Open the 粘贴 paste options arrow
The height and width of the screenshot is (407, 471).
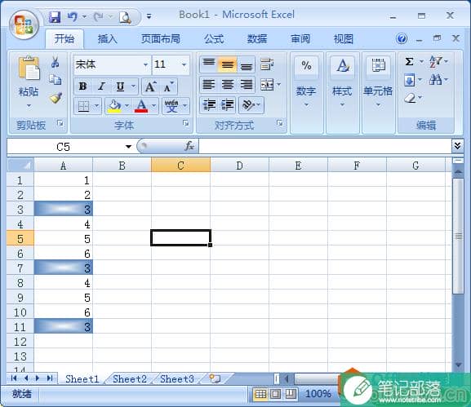click(x=29, y=105)
